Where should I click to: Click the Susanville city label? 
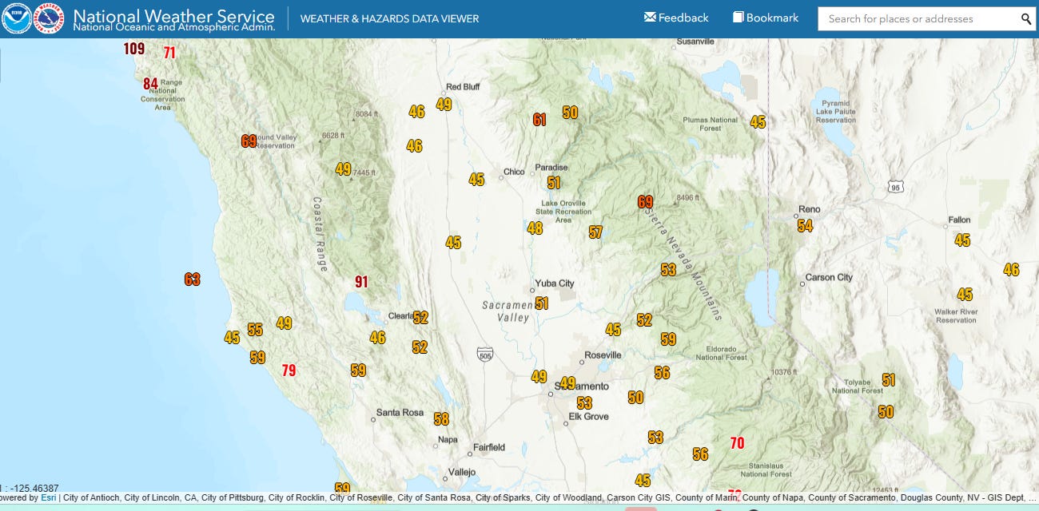click(x=695, y=41)
